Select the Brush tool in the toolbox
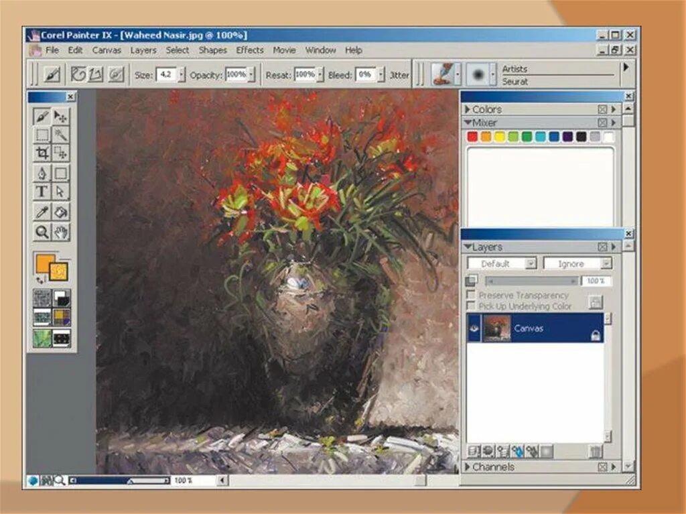Screen dimensions: 686x514 pos(42,117)
